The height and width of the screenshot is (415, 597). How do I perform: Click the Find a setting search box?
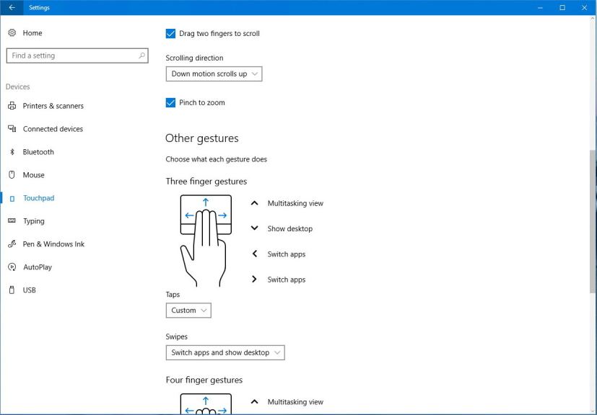click(77, 55)
